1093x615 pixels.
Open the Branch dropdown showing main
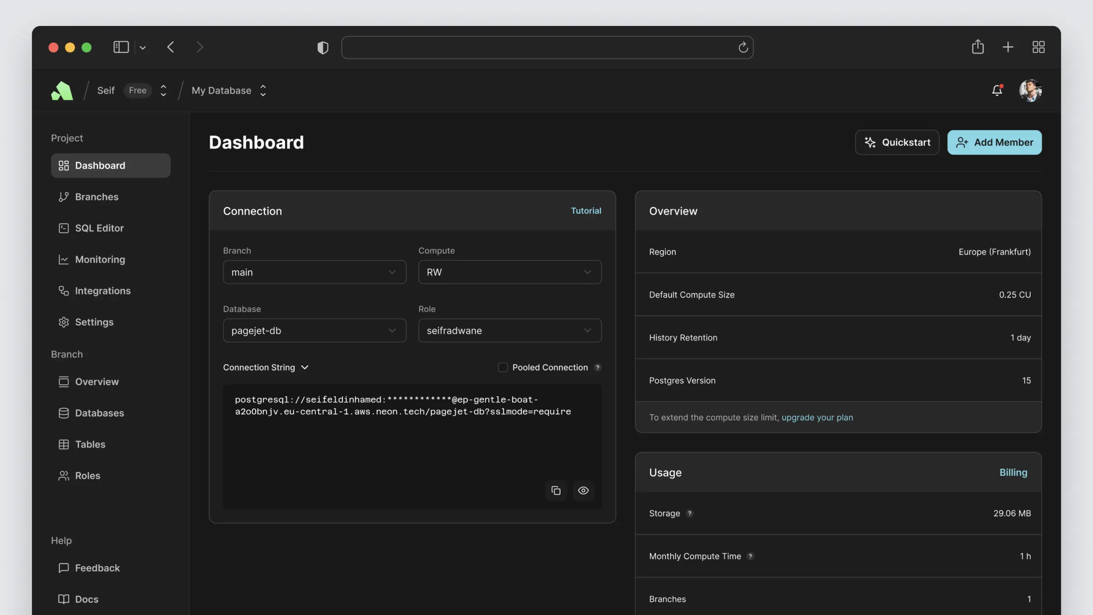tap(314, 272)
